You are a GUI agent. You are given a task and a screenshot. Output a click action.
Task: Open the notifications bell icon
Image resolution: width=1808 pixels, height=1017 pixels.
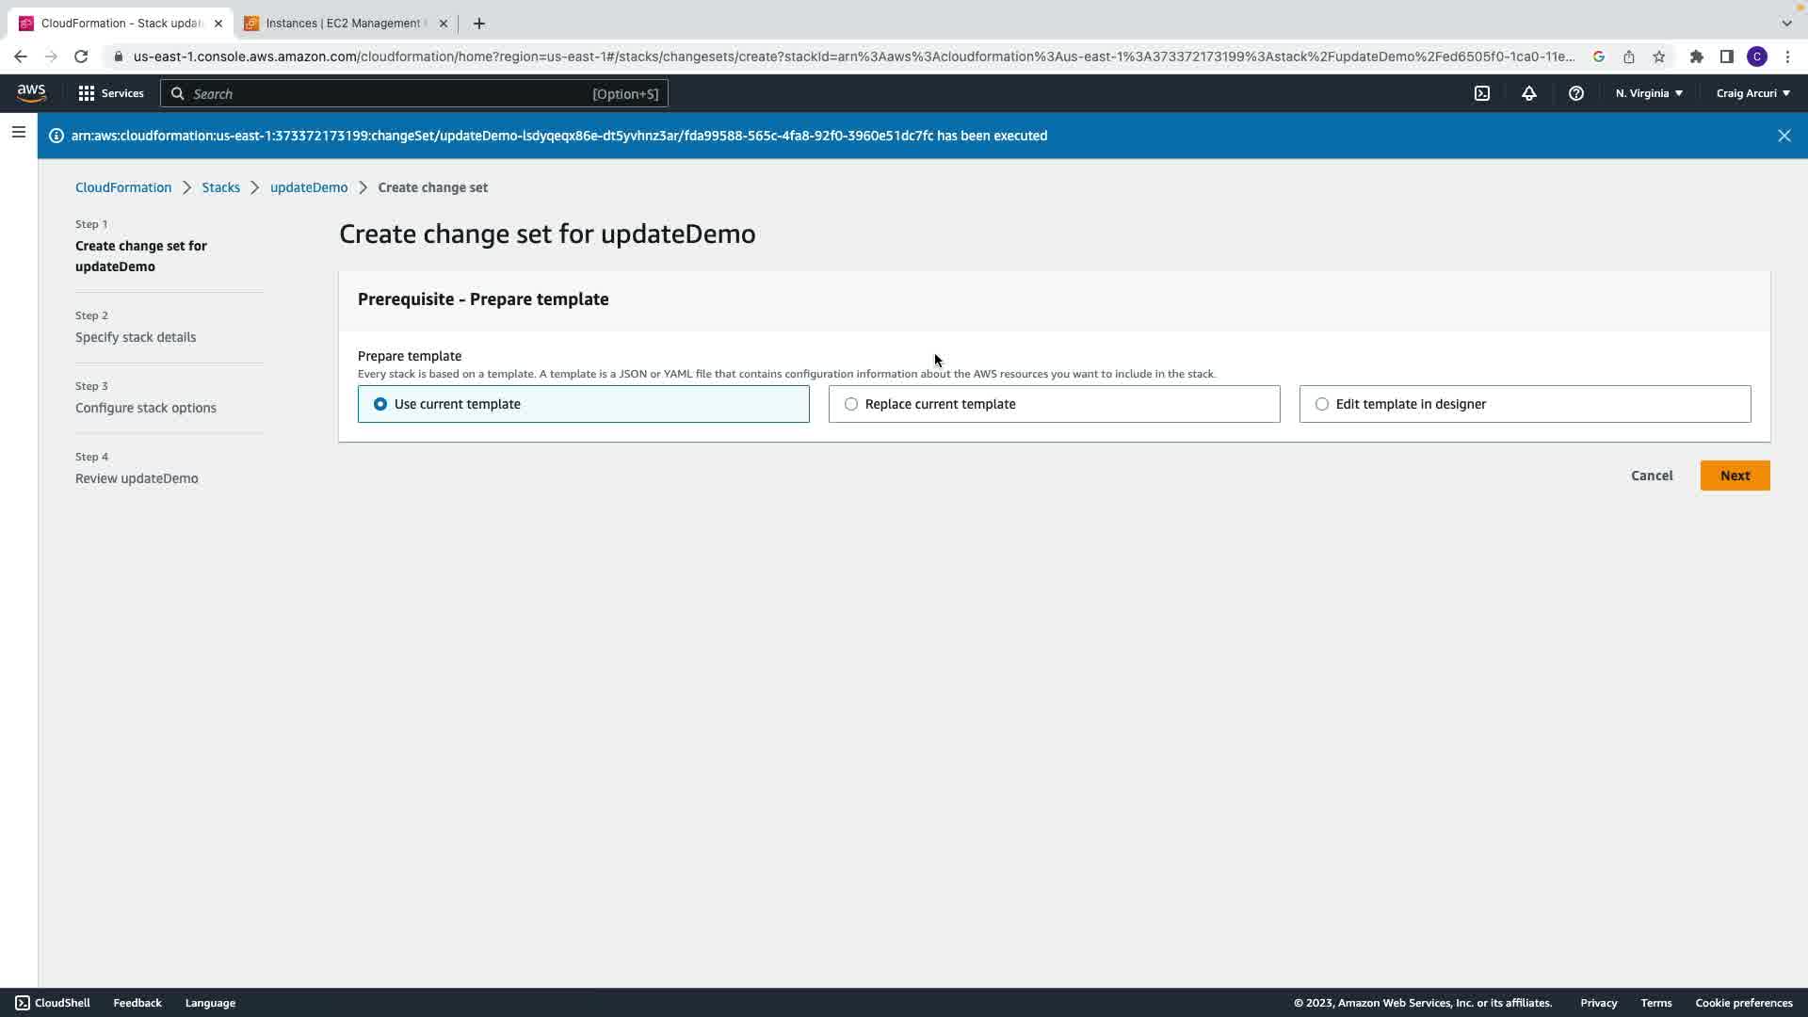coord(1528,93)
